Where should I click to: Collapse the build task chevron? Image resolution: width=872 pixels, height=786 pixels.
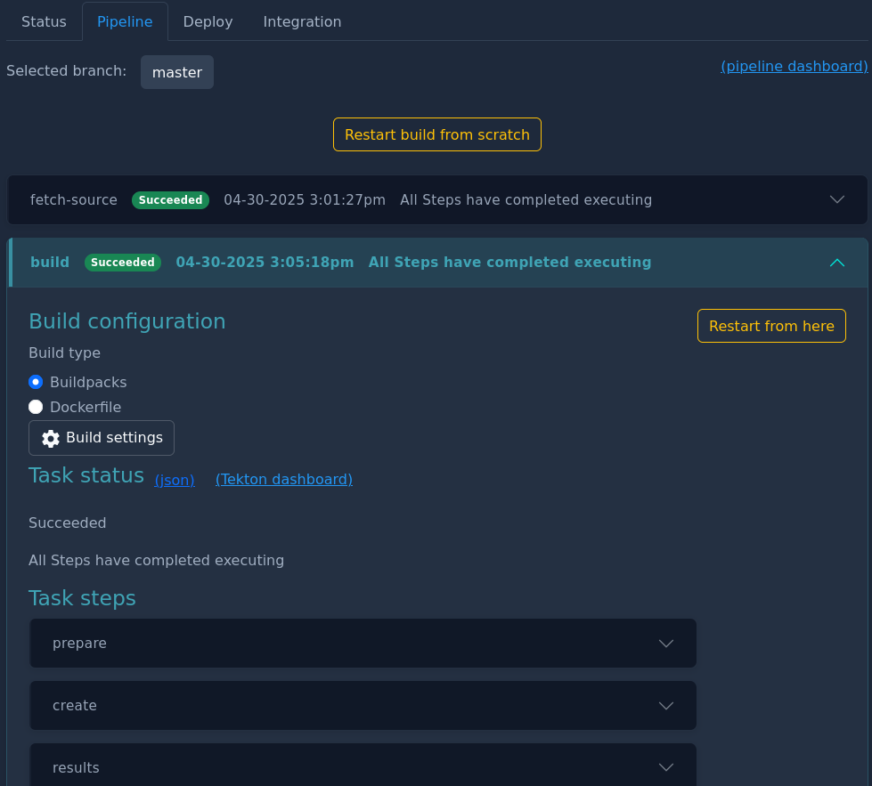(837, 263)
